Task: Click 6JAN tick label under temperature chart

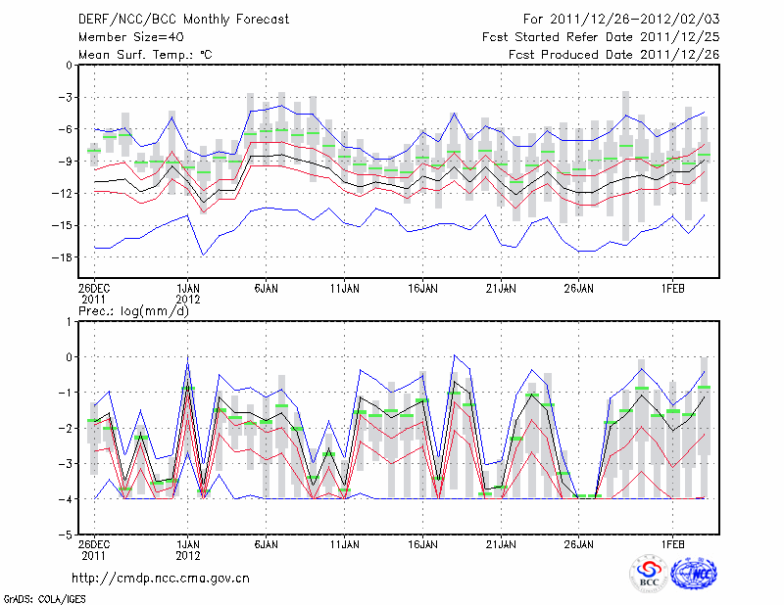Action: point(266,289)
